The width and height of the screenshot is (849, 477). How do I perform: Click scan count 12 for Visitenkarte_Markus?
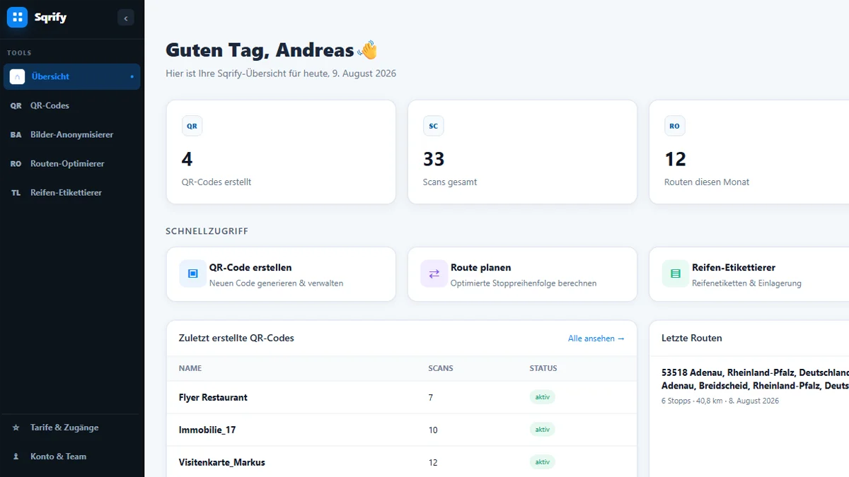point(433,463)
